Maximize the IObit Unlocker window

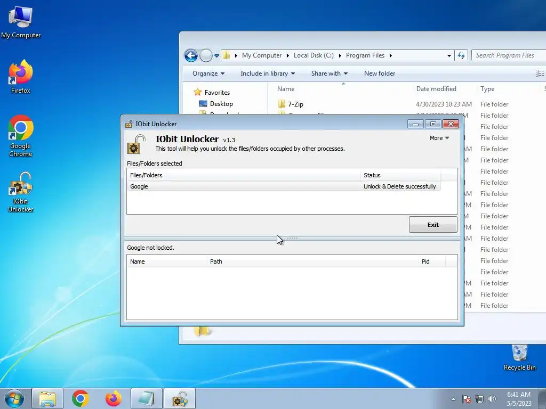point(433,124)
